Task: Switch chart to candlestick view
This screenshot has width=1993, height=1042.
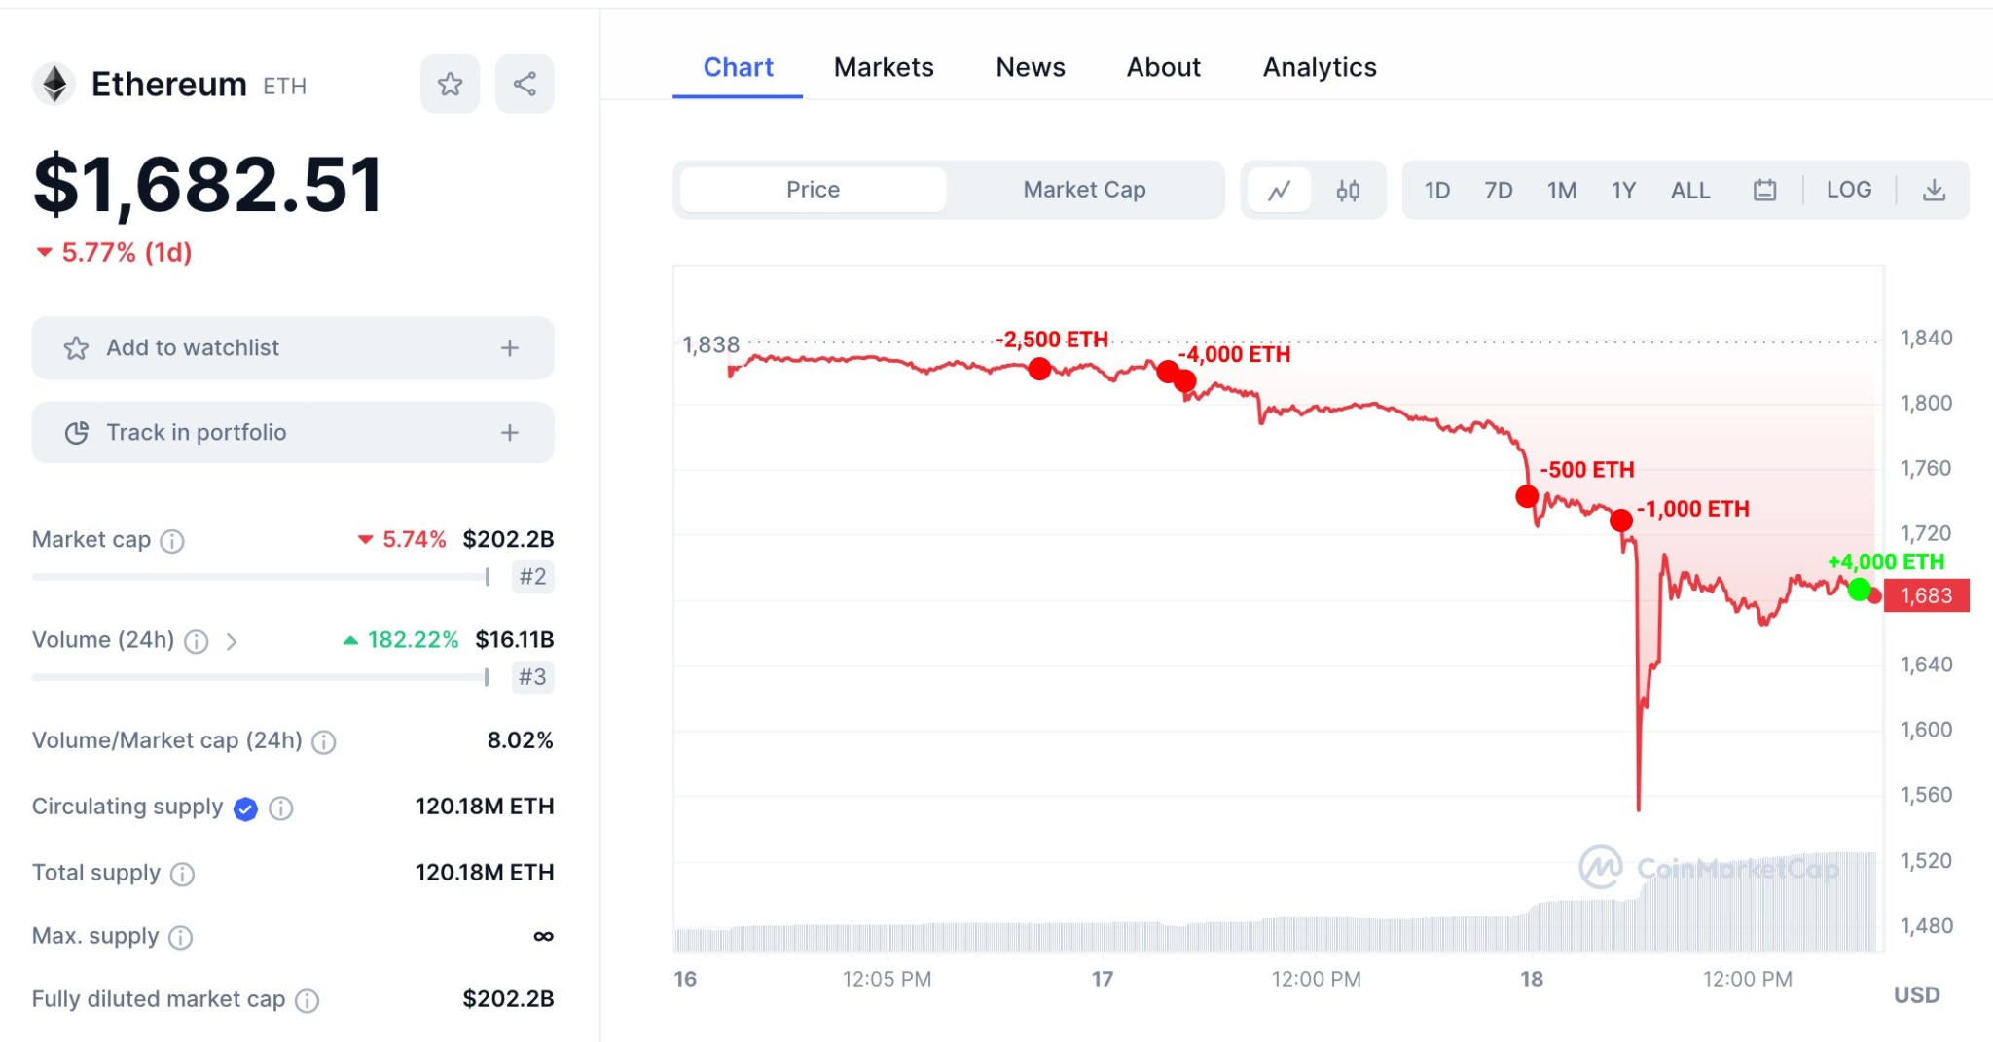Action: pos(1348,190)
